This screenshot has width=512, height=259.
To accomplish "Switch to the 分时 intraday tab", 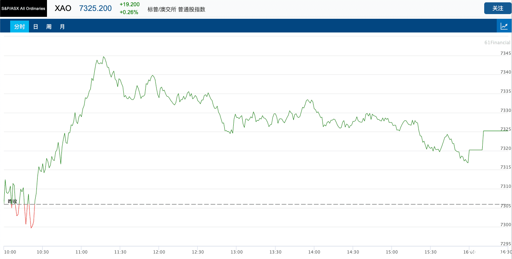I will 20,27.
